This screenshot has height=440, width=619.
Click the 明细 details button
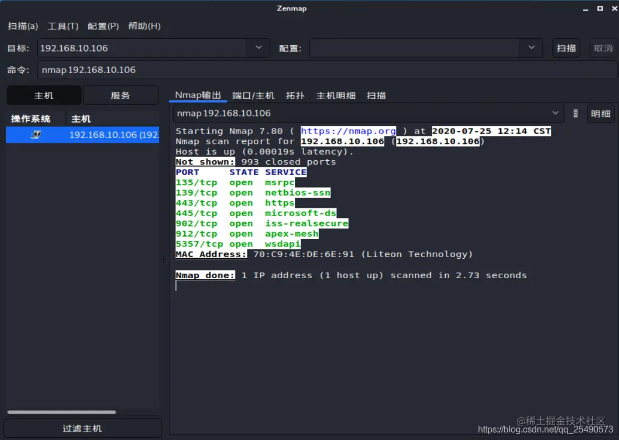[601, 114]
